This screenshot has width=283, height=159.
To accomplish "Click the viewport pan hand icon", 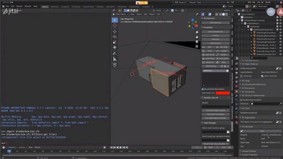I will 197,37.
